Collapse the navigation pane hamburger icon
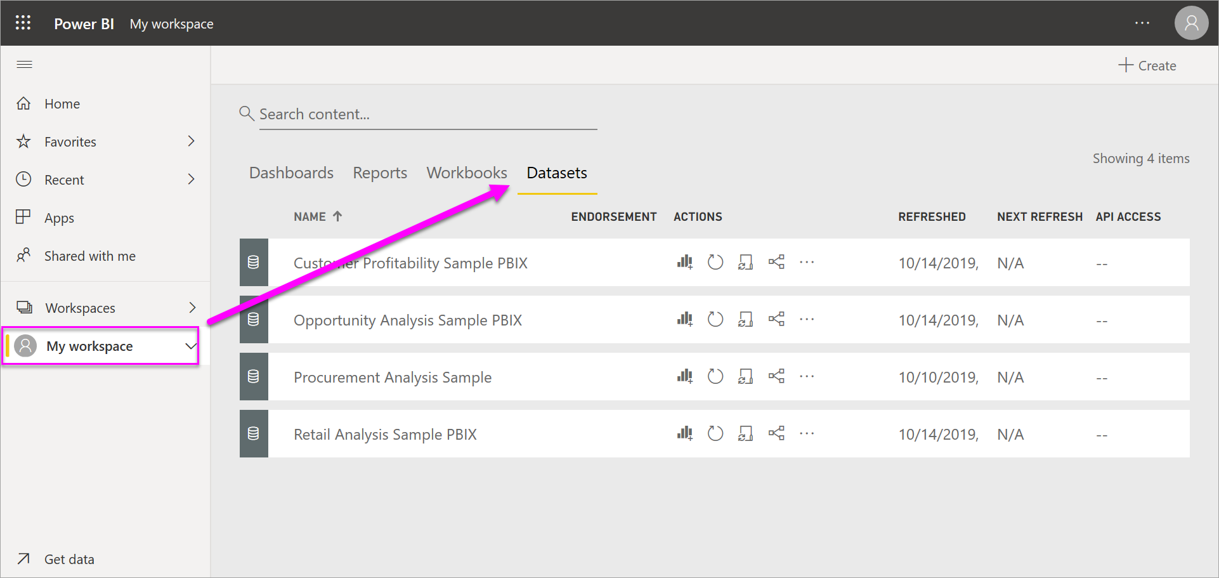The image size is (1219, 578). (x=24, y=65)
